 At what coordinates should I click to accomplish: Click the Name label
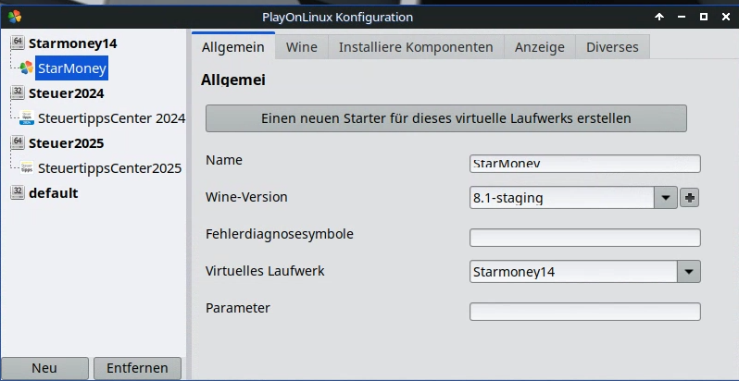click(224, 160)
